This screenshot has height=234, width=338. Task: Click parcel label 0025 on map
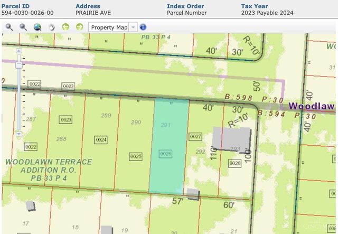pos(136,157)
